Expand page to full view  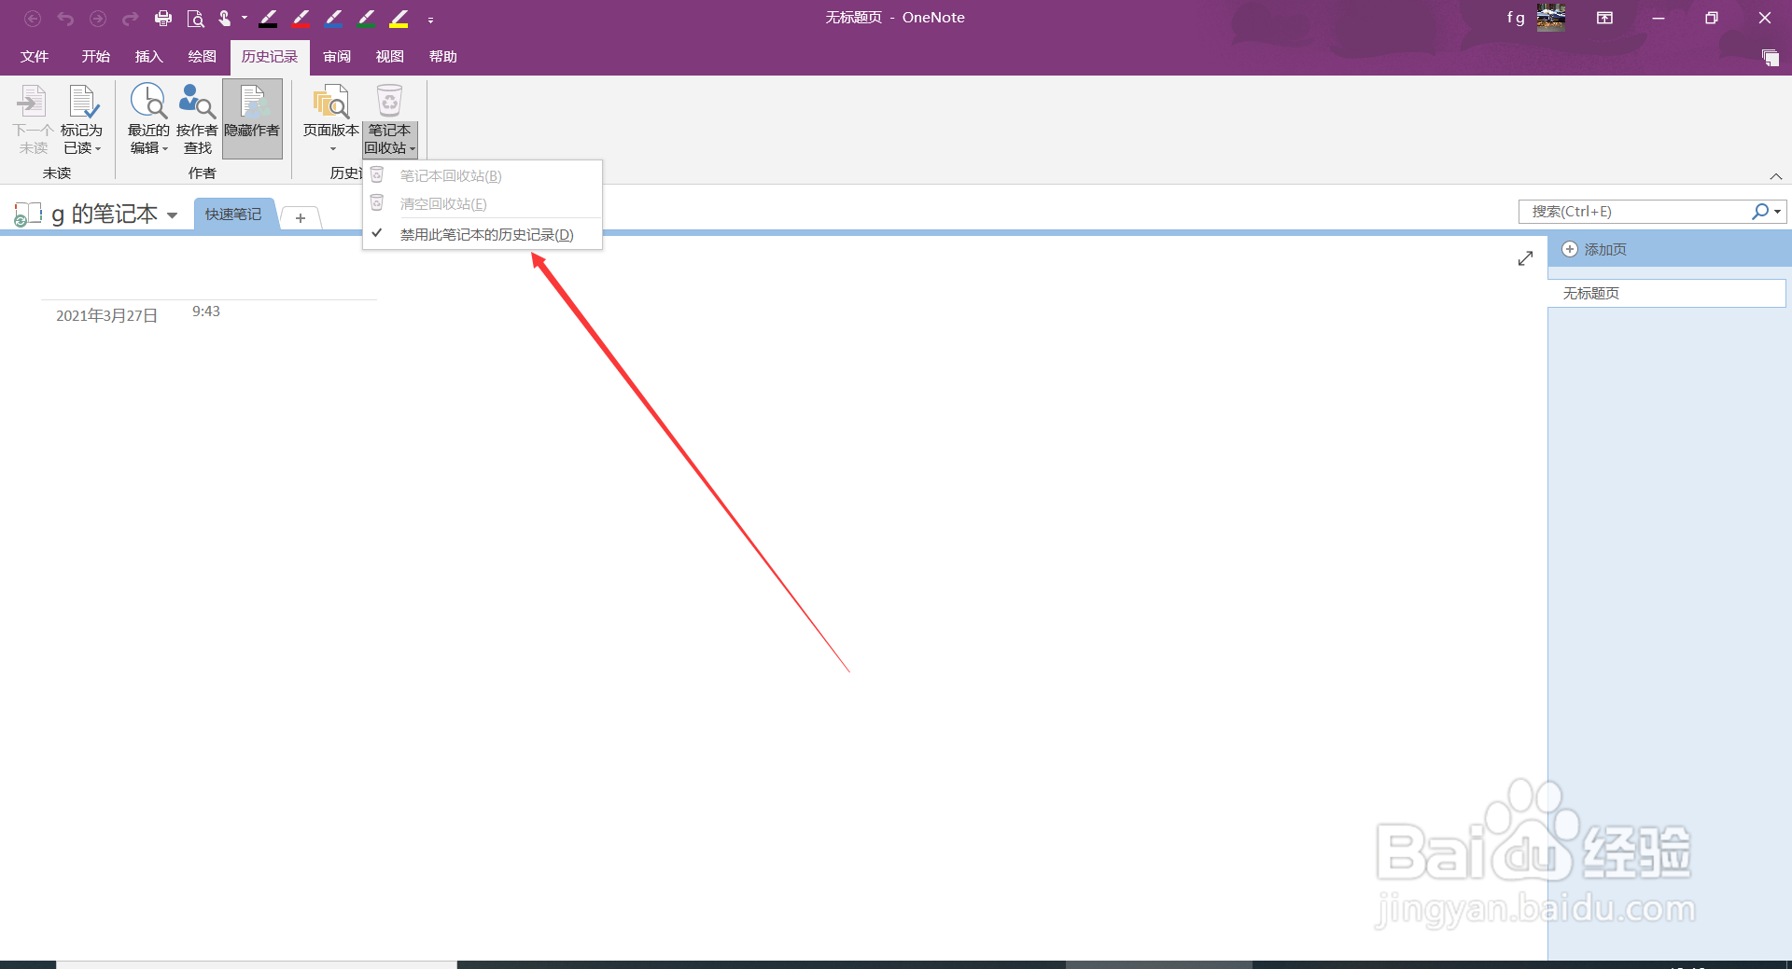(1525, 258)
